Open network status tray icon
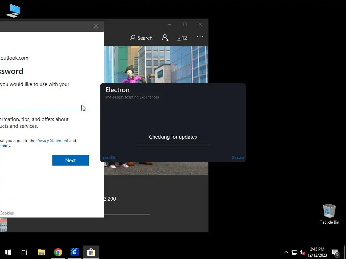 coord(294,252)
